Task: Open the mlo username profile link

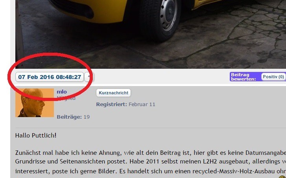Action: tap(62, 92)
